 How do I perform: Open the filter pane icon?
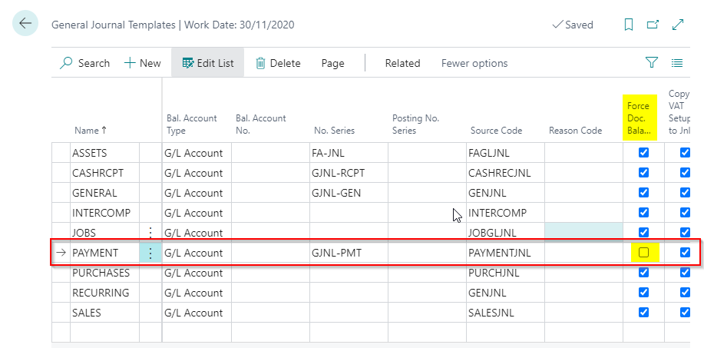pos(652,63)
